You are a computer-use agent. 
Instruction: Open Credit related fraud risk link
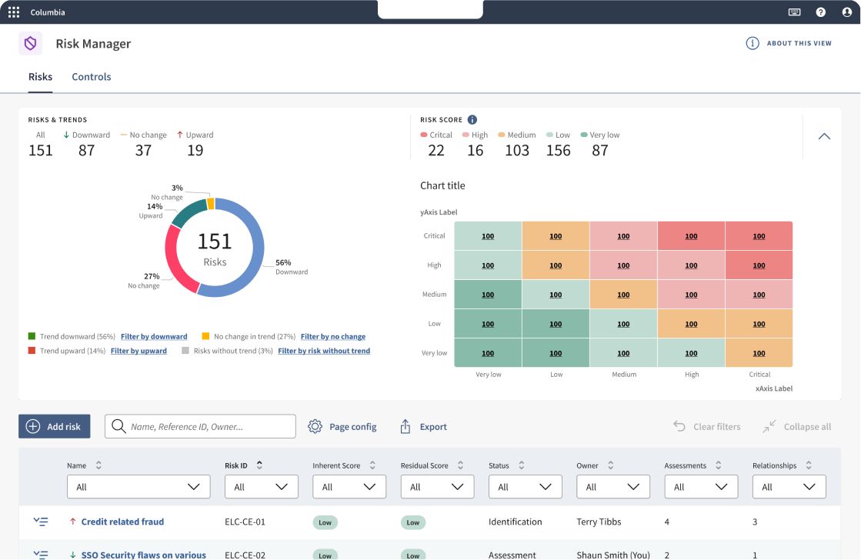click(x=122, y=522)
